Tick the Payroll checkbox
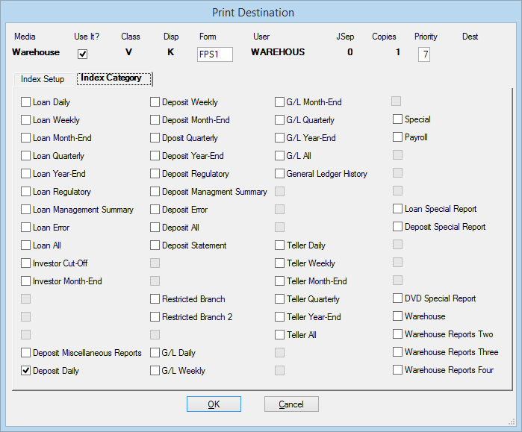The image size is (522, 432). coord(398,137)
